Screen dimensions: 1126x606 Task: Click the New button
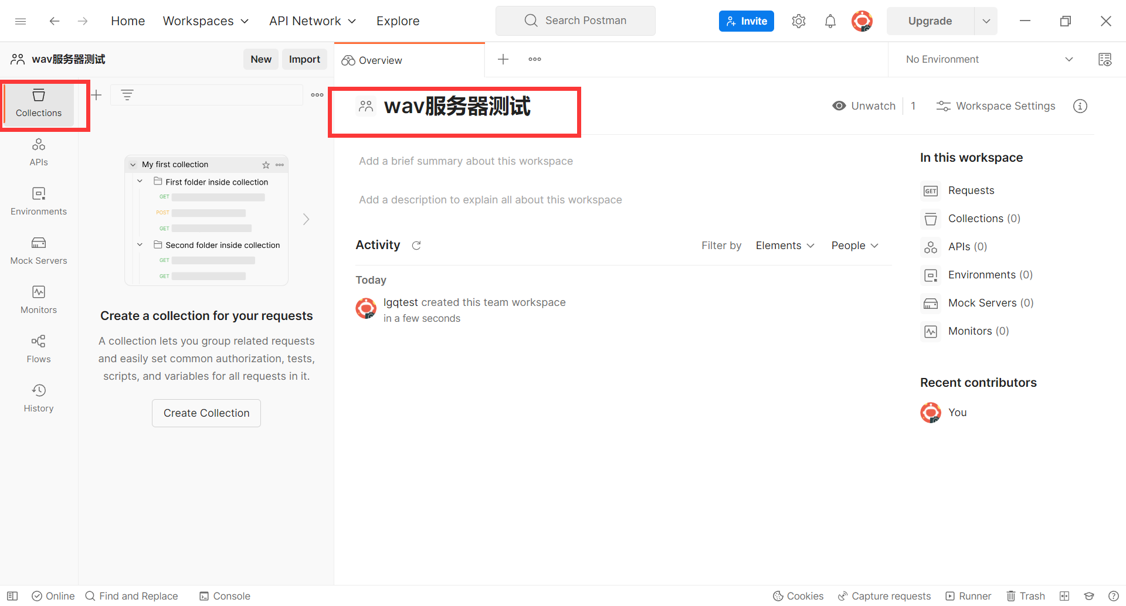[x=261, y=59]
